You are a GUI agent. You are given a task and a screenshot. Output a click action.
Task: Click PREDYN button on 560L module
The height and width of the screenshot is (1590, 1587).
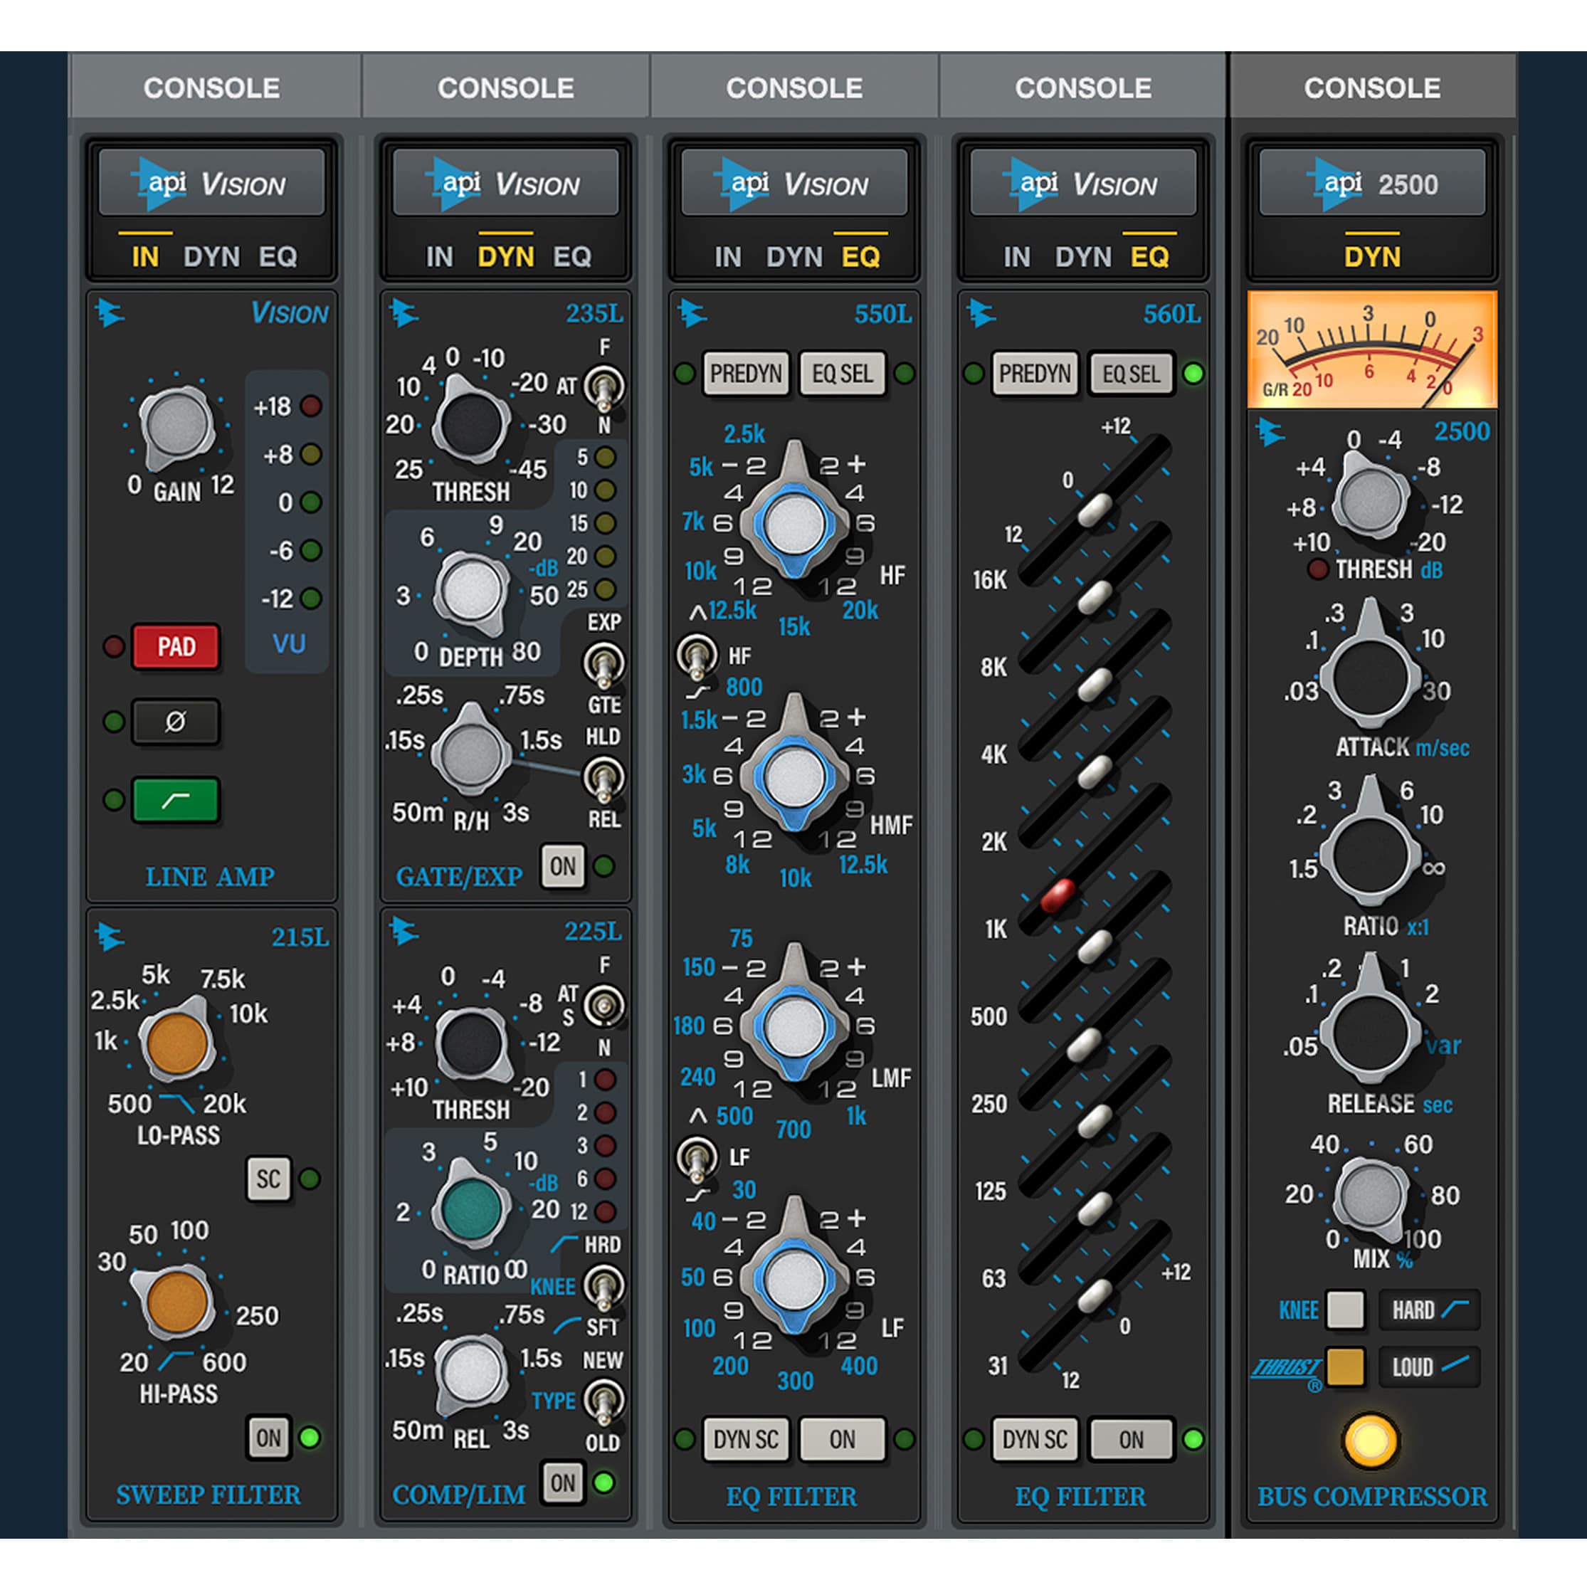[1034, 374]
